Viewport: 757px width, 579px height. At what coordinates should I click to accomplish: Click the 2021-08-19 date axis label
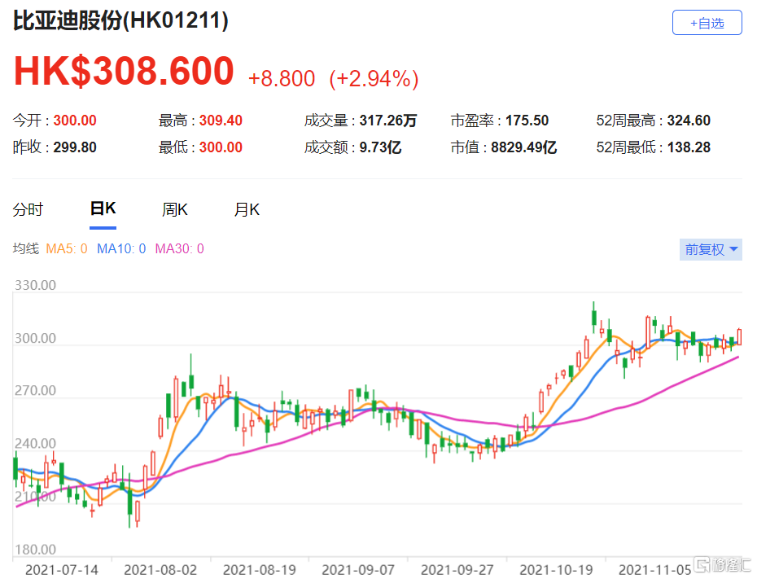tap(260, 570)
